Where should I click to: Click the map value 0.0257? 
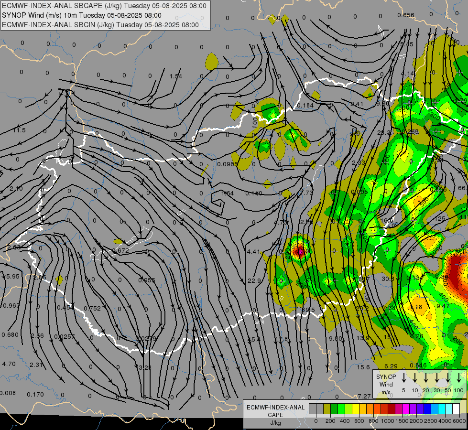[65, 337]
